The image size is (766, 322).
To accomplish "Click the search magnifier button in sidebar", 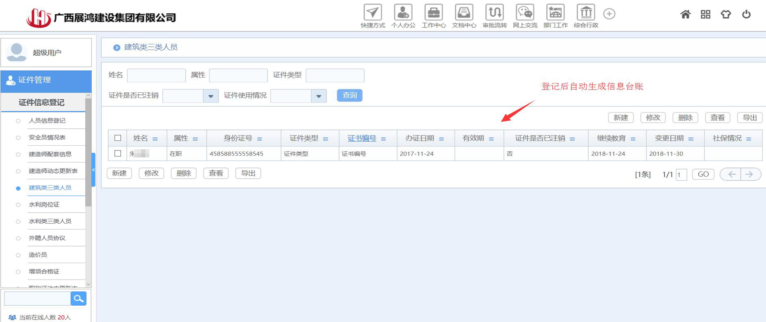I will (78, 299).
